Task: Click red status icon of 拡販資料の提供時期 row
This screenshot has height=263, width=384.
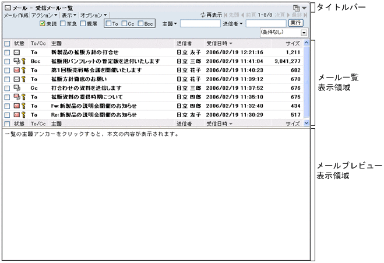Action: pyautogui.click(x=17, y=97)
